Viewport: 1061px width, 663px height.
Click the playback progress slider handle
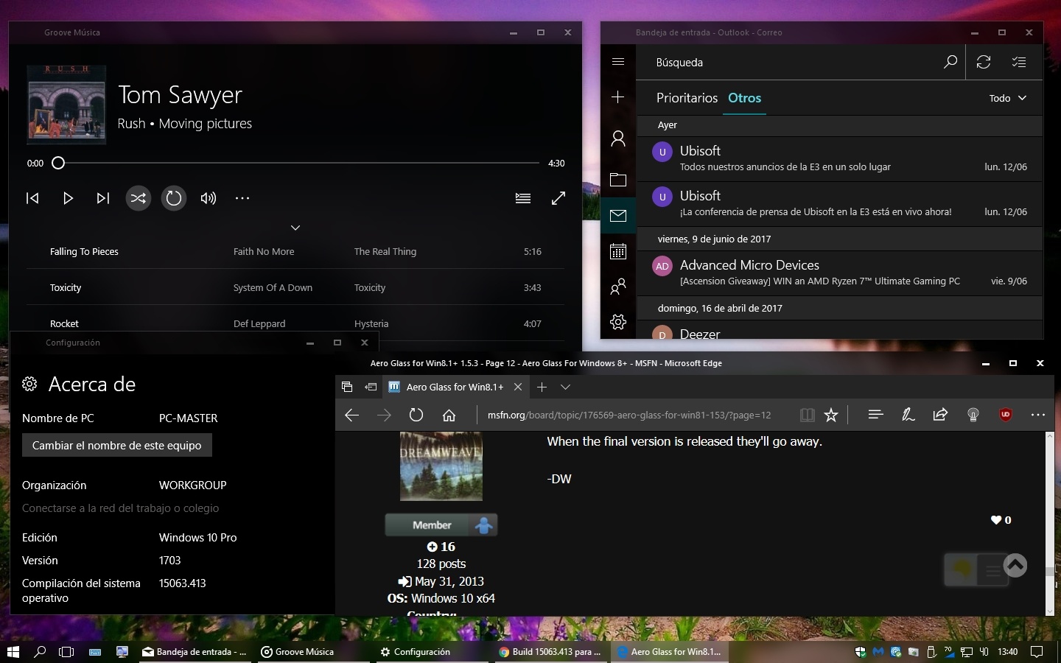pos(58,163)
